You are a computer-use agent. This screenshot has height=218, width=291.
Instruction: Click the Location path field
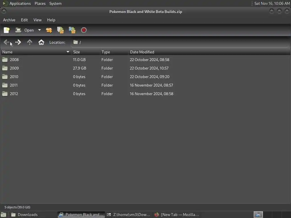coord(180,42)
